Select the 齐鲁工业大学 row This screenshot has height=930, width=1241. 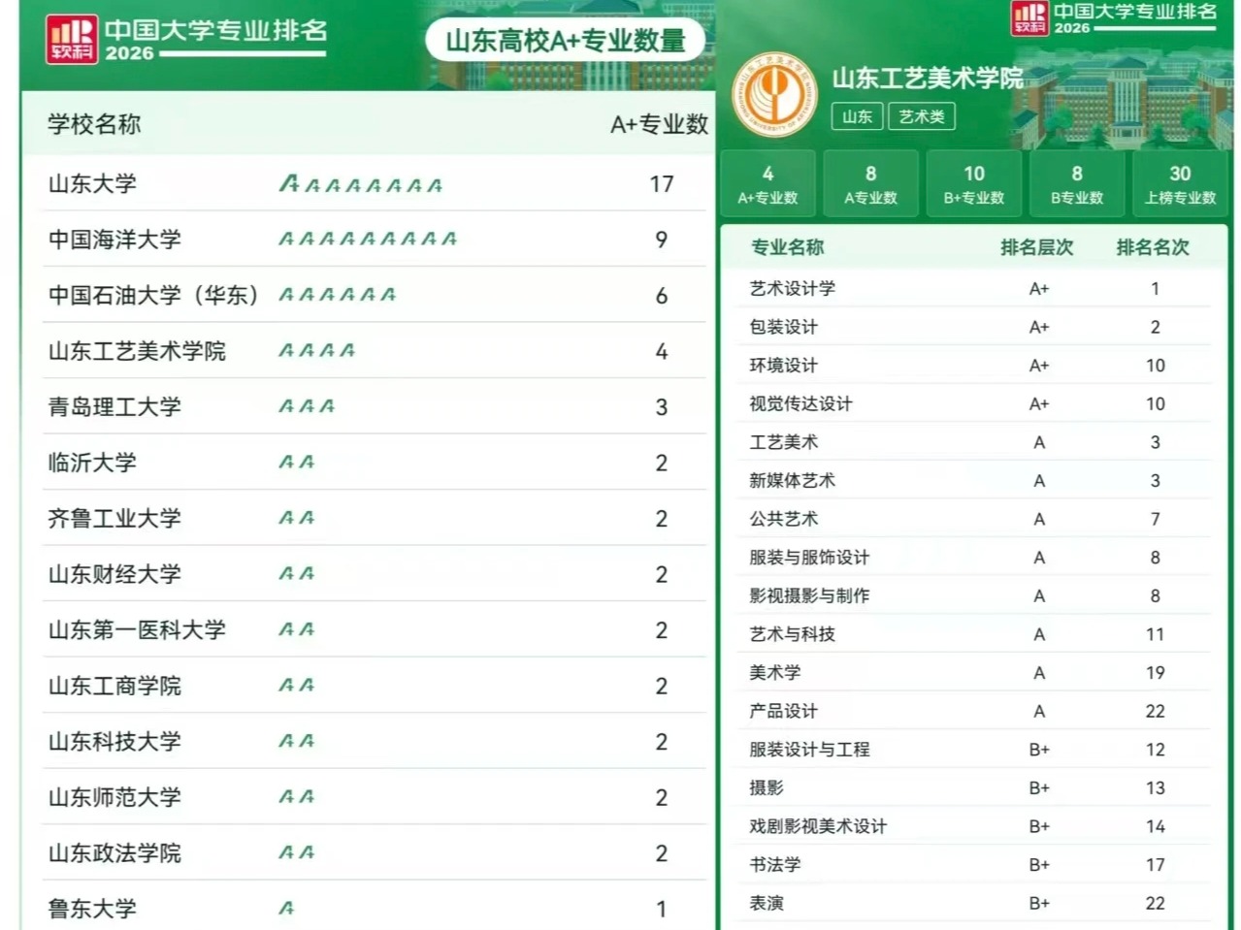pyautogui.click(x=374, y=518)
